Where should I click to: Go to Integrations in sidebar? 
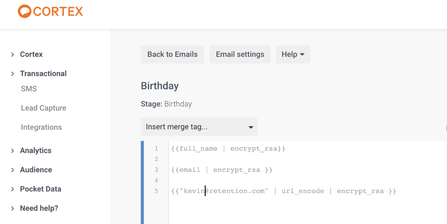(41, 127)
